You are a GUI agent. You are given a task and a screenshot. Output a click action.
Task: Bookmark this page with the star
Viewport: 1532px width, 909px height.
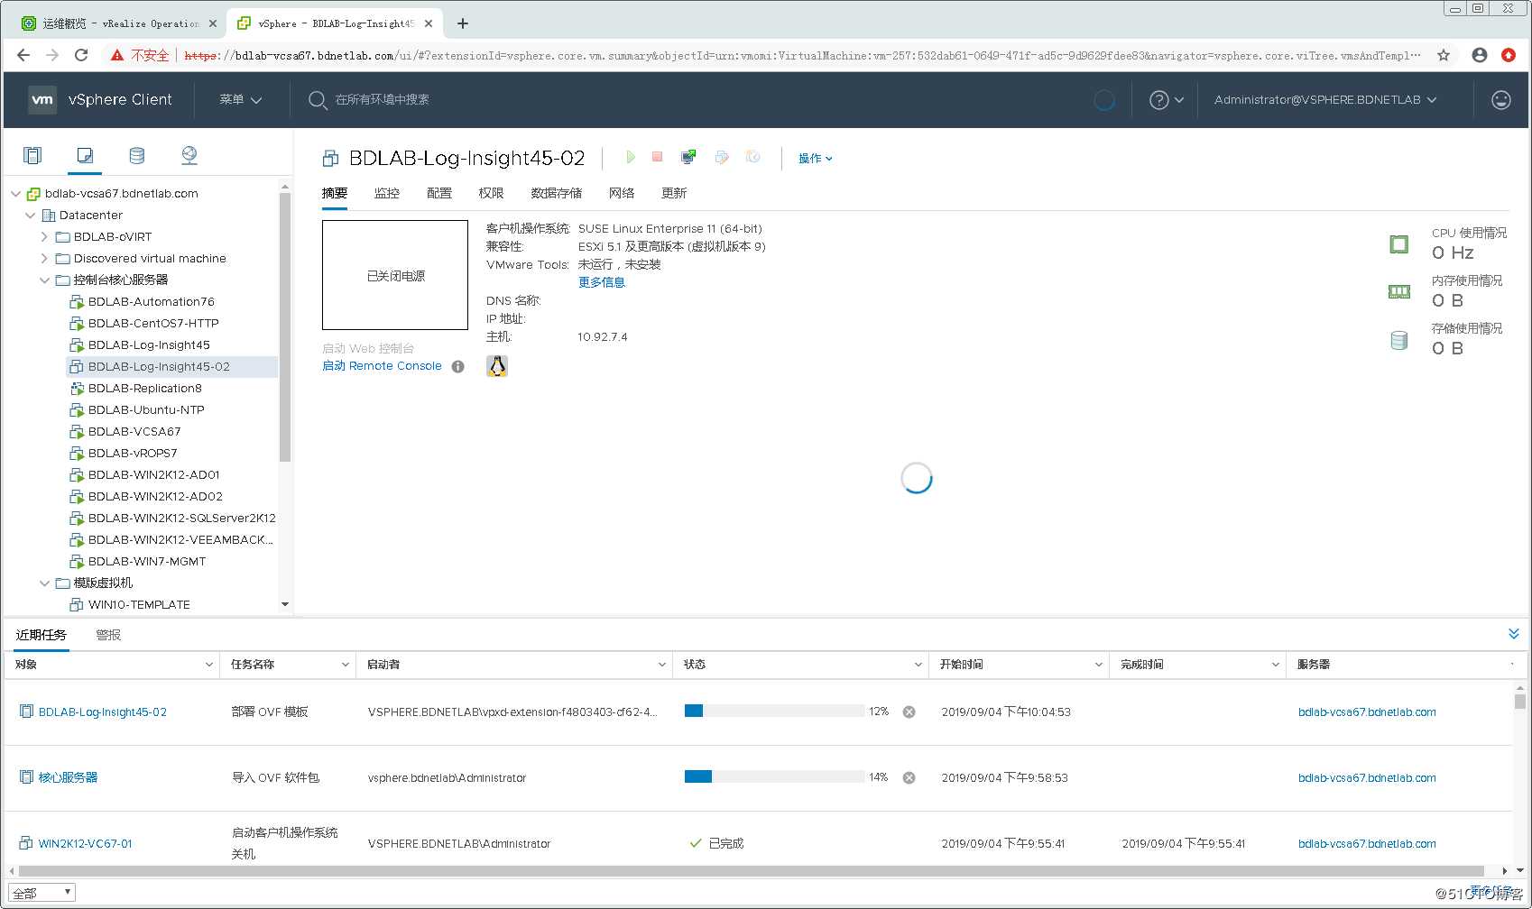(1444, 55)
